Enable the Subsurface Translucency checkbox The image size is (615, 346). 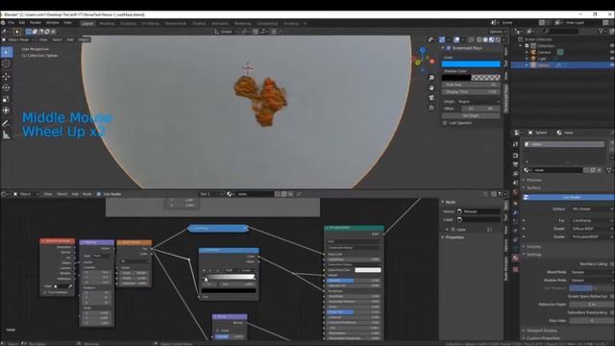pos(612,312)
